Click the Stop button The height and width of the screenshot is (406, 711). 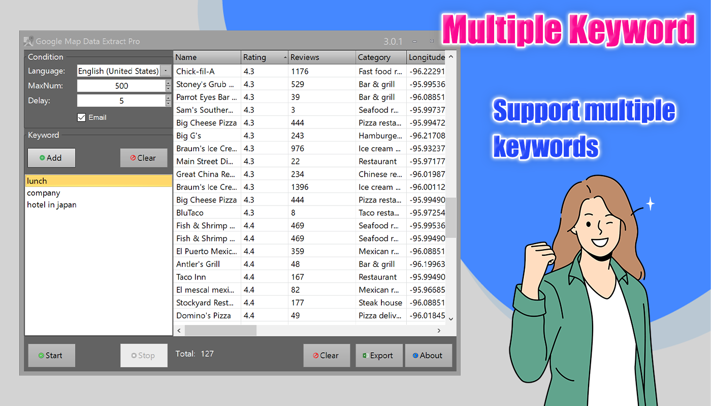[144, 355]
